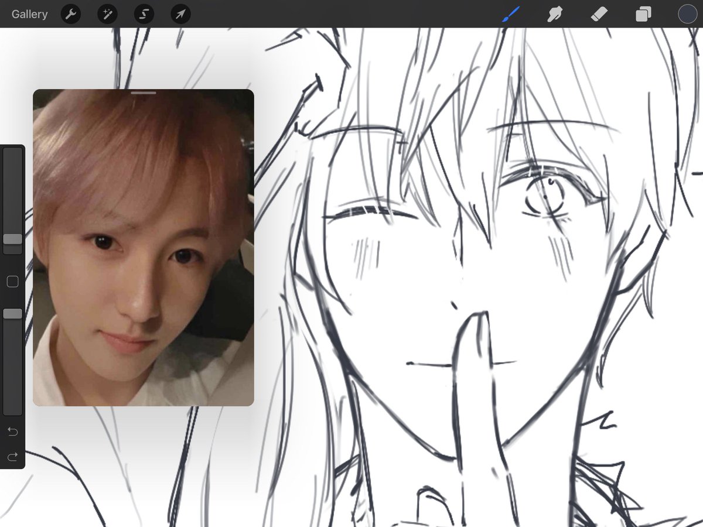Undo the last stroke
The image size is (703, 527).
pos(12,432)
